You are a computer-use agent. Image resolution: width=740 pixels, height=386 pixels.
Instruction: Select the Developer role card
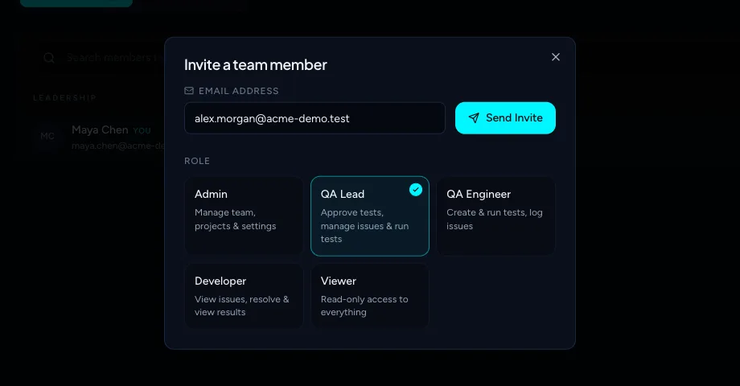pos(244,296)
